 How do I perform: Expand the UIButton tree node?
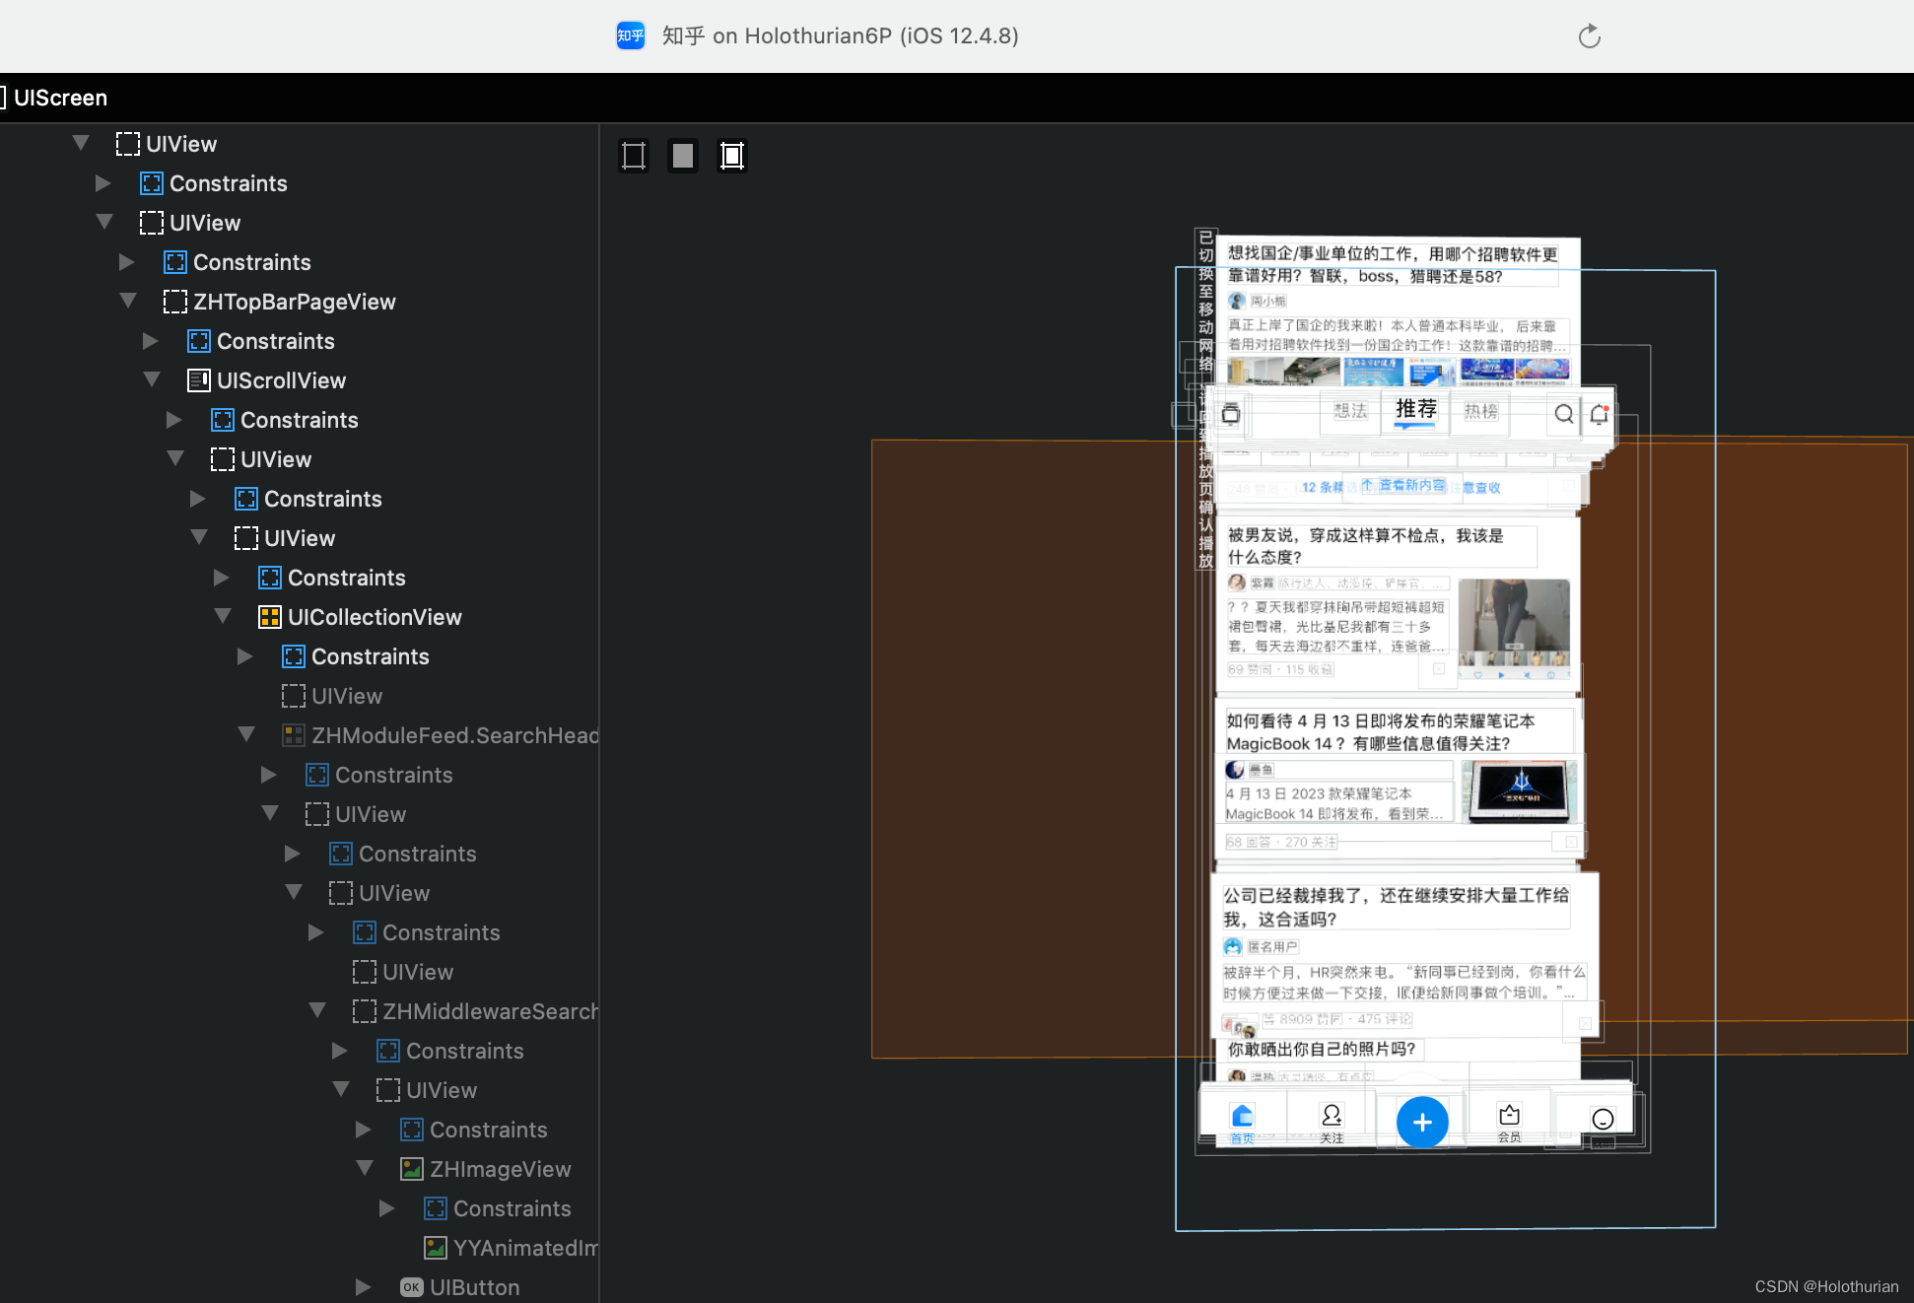(363, 1287)
